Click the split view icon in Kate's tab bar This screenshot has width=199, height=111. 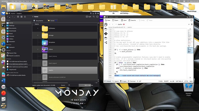(192, 24)
